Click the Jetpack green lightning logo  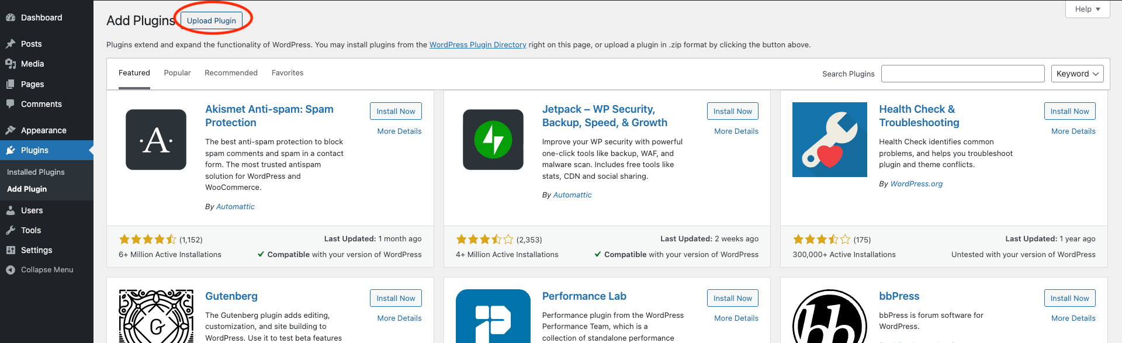(x=493, y=140)
